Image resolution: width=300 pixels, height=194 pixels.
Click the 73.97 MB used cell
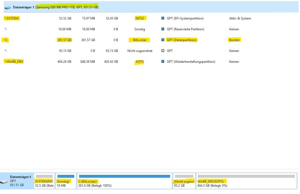pyautogui.click(x=88, y=18)
